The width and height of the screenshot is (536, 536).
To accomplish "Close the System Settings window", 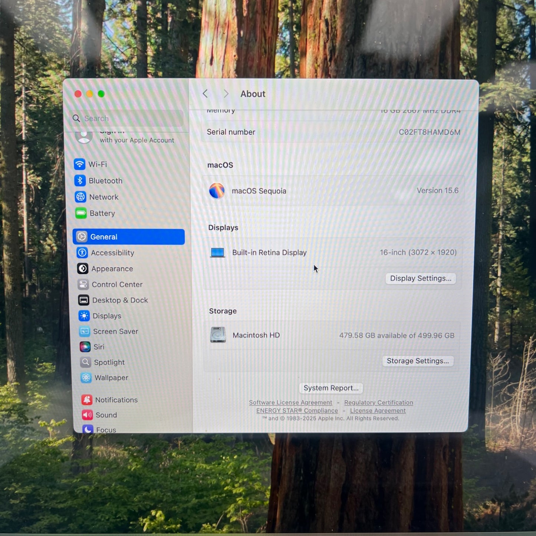I will pyautogui.click(x=78, y=94).
